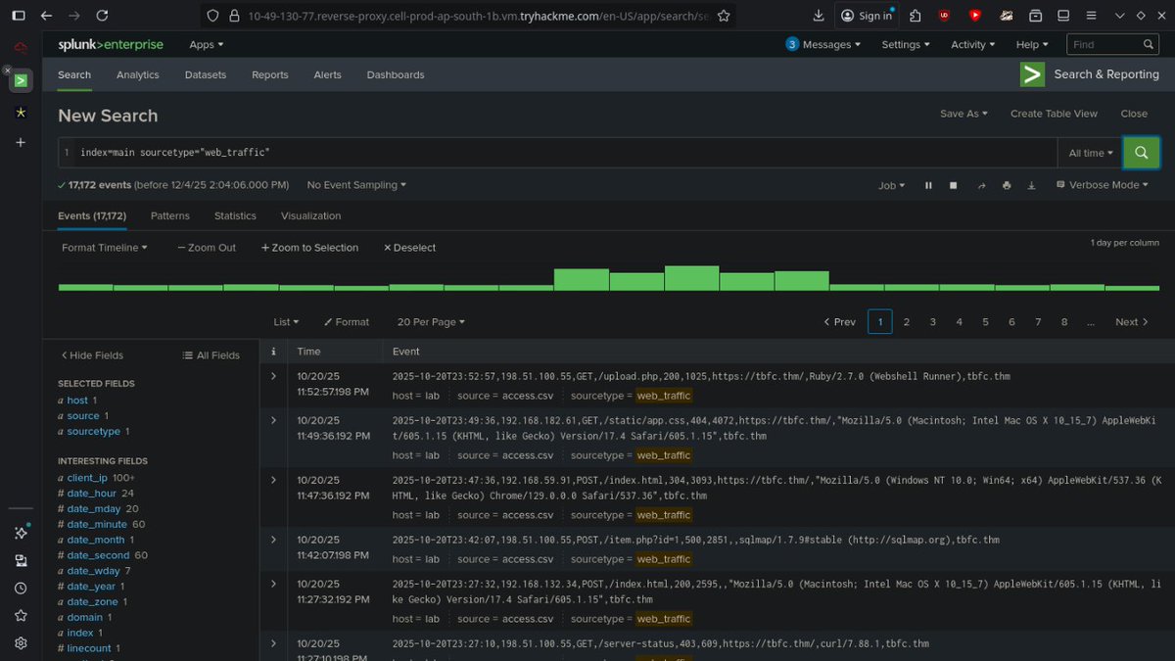
Task: Print the search results
Action: (x=1007, y=185)
